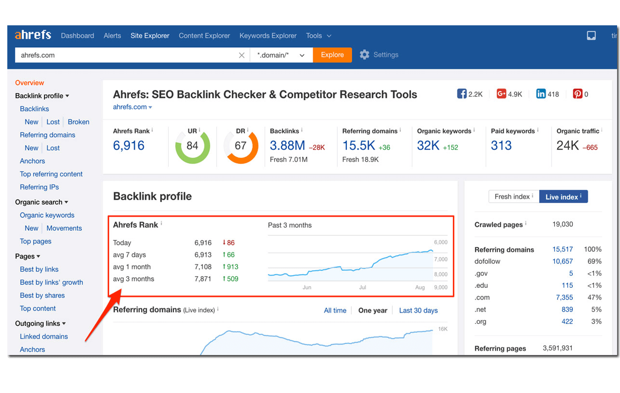Show All time referring domains chart
Image resolution: width=620 pixels, height=393 pixels.
click(335, 310)
